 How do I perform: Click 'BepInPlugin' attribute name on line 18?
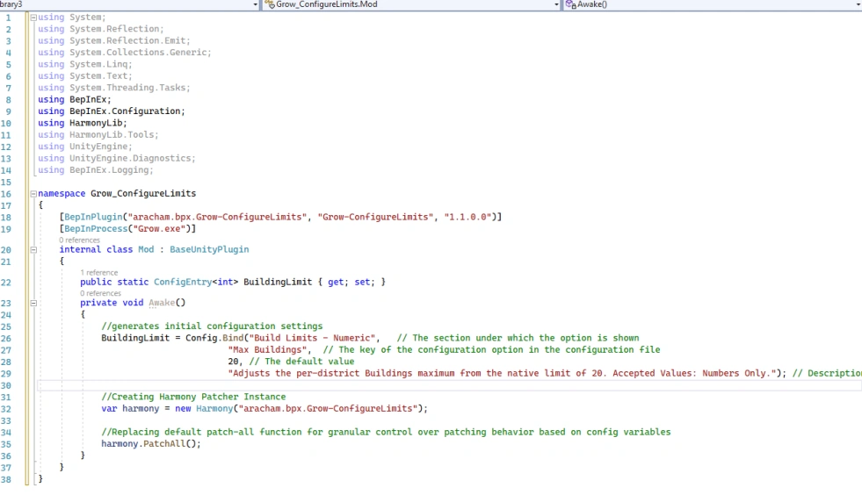(x=93, y=217)
